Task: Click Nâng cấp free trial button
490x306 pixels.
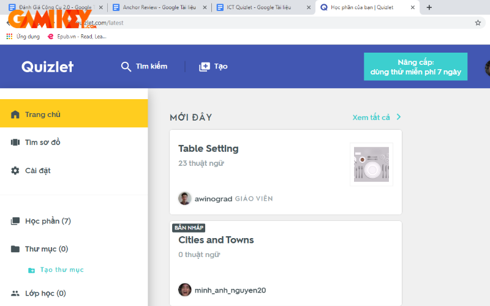Action: click(416, 67)
